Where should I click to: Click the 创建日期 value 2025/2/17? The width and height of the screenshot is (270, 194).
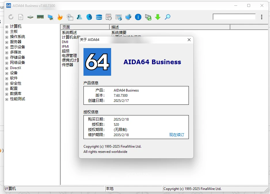[121, 100]
